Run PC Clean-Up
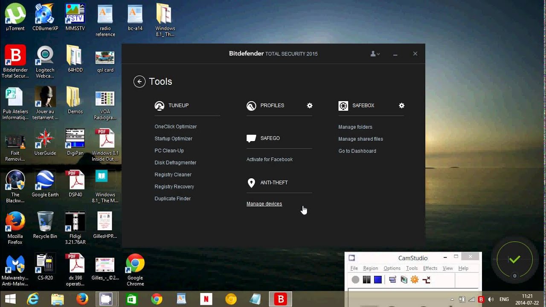 169,151
